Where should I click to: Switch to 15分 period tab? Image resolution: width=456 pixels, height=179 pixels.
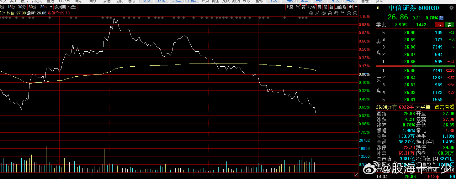click(x=11, y=7)
